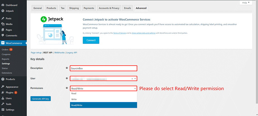Expand the Help dropdown at top right

[x=246, y=3]
